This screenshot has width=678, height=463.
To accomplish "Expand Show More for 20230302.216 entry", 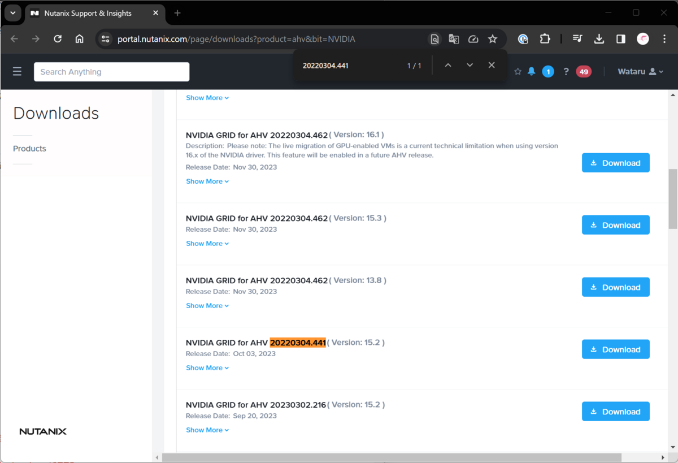I will tap(207, 430).
